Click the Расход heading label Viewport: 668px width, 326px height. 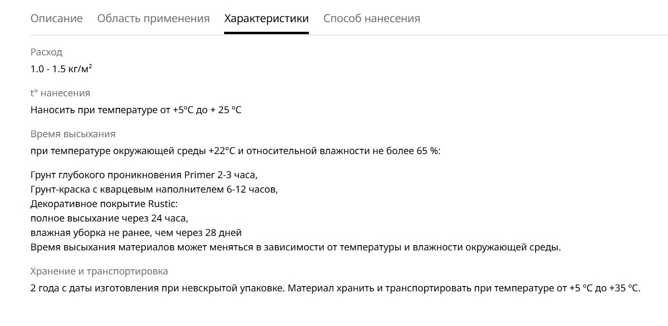click(46, 52)
